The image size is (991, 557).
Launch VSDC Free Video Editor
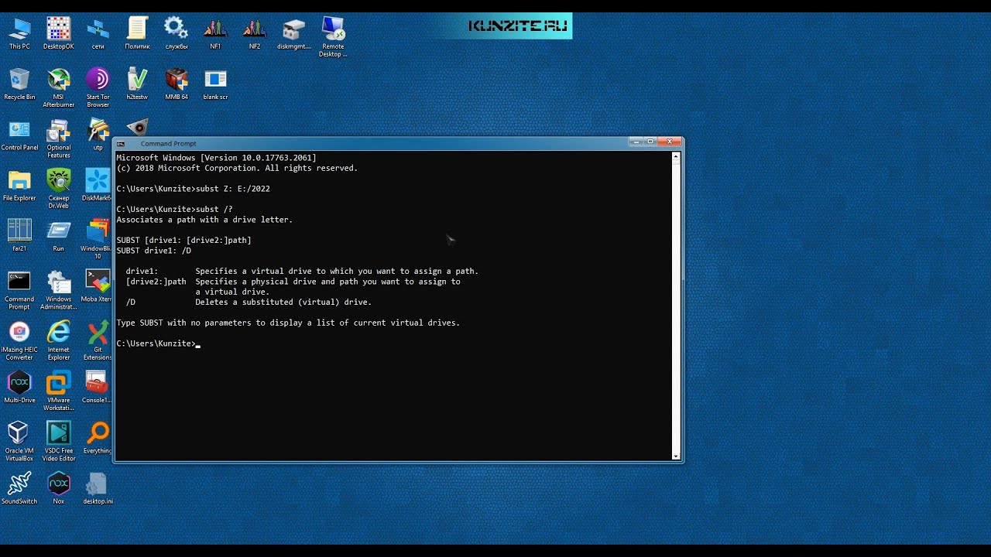tap(59, 441)
